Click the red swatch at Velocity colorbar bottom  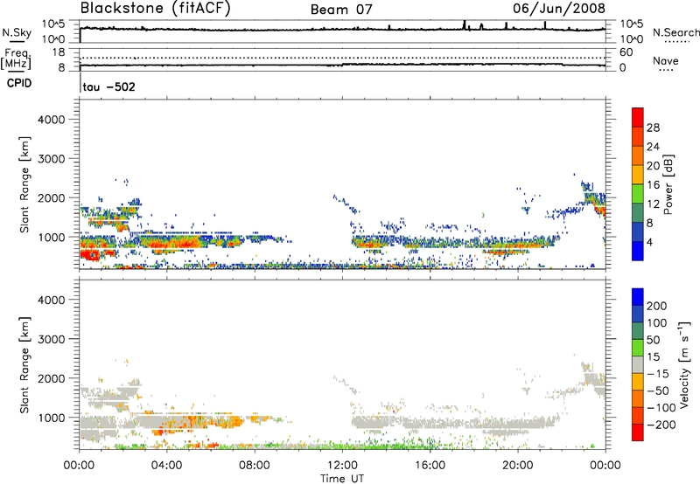point(638,432)
